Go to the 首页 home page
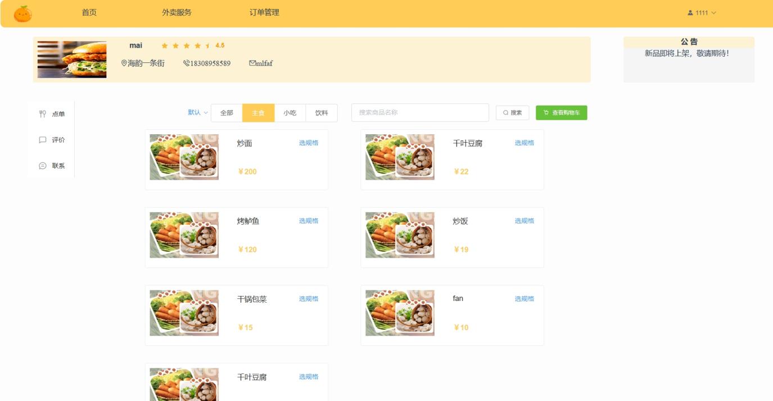773x401 pixels. (x=89, y=12)
